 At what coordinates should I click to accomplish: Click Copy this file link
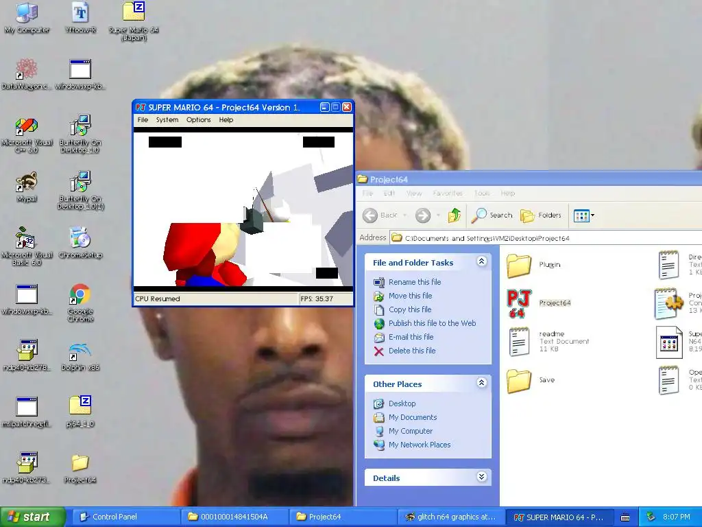[x=410, y=309]
